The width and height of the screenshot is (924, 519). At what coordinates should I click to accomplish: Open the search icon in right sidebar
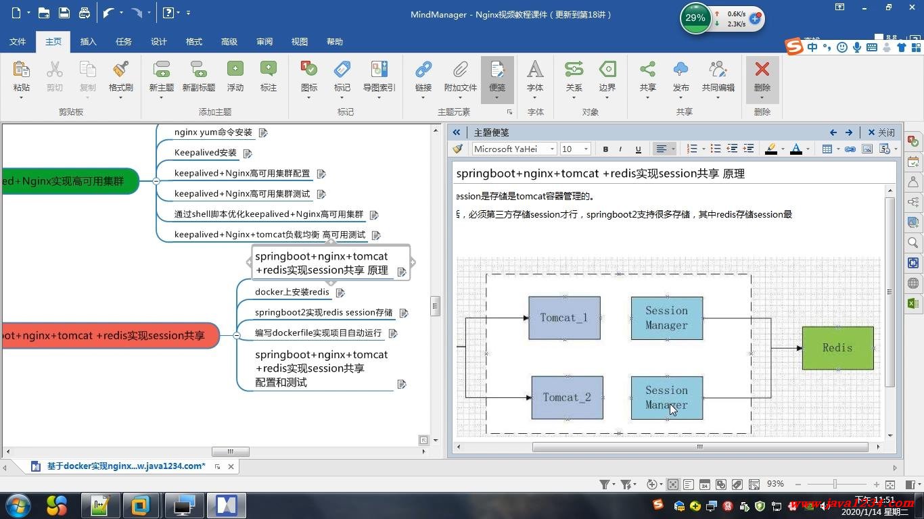(x=913, y=243)
